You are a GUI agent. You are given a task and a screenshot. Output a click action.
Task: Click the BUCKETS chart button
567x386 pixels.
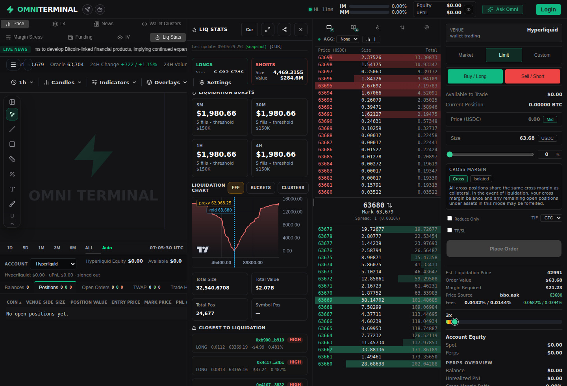261,188
